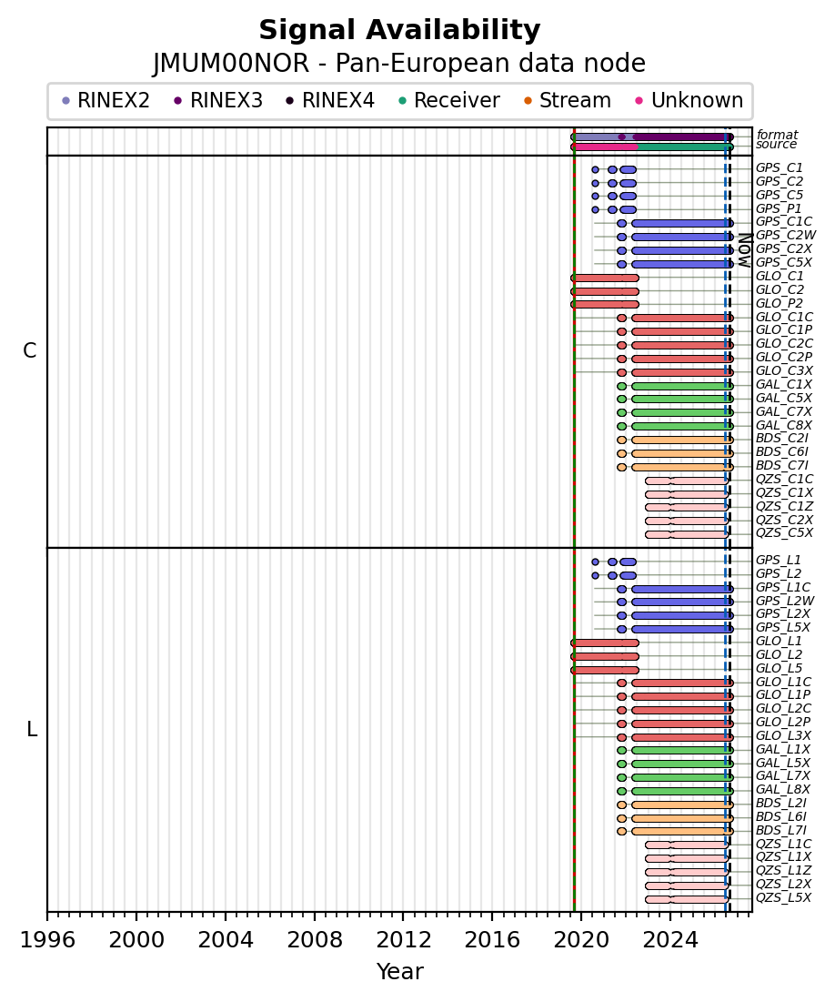
Task: Select the C group label
Action: (29, 350)
